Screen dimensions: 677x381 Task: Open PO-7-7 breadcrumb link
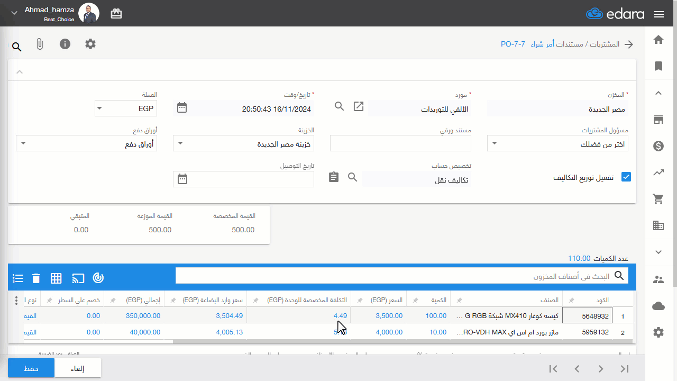[x=513, y=44]
